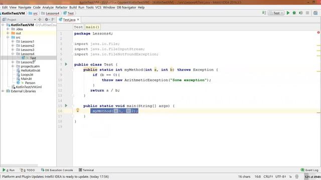Image resolution: width=321 pixels, height=180 pixels.
Task: Expand the External Libraries node
Action: click(3, 91)
